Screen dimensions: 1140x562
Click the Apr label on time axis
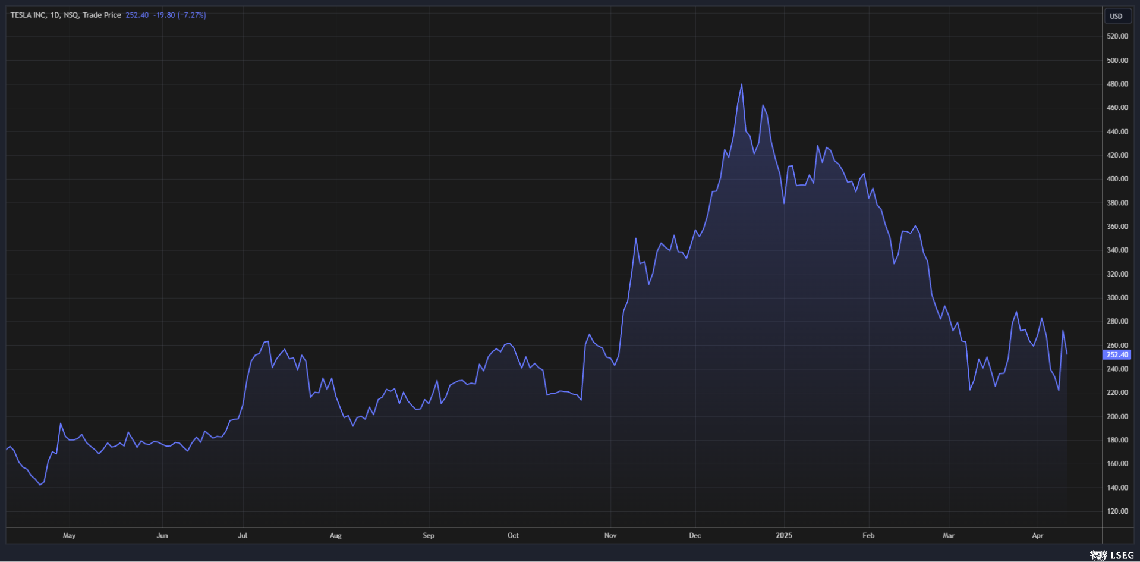point(1038,535)
